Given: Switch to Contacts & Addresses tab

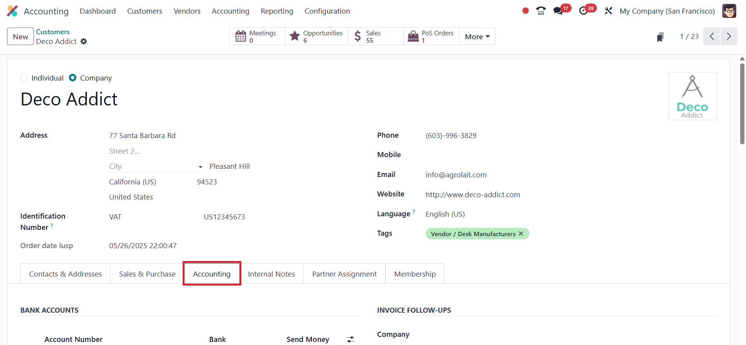Looking at the screenshot, I should [65, 274].
